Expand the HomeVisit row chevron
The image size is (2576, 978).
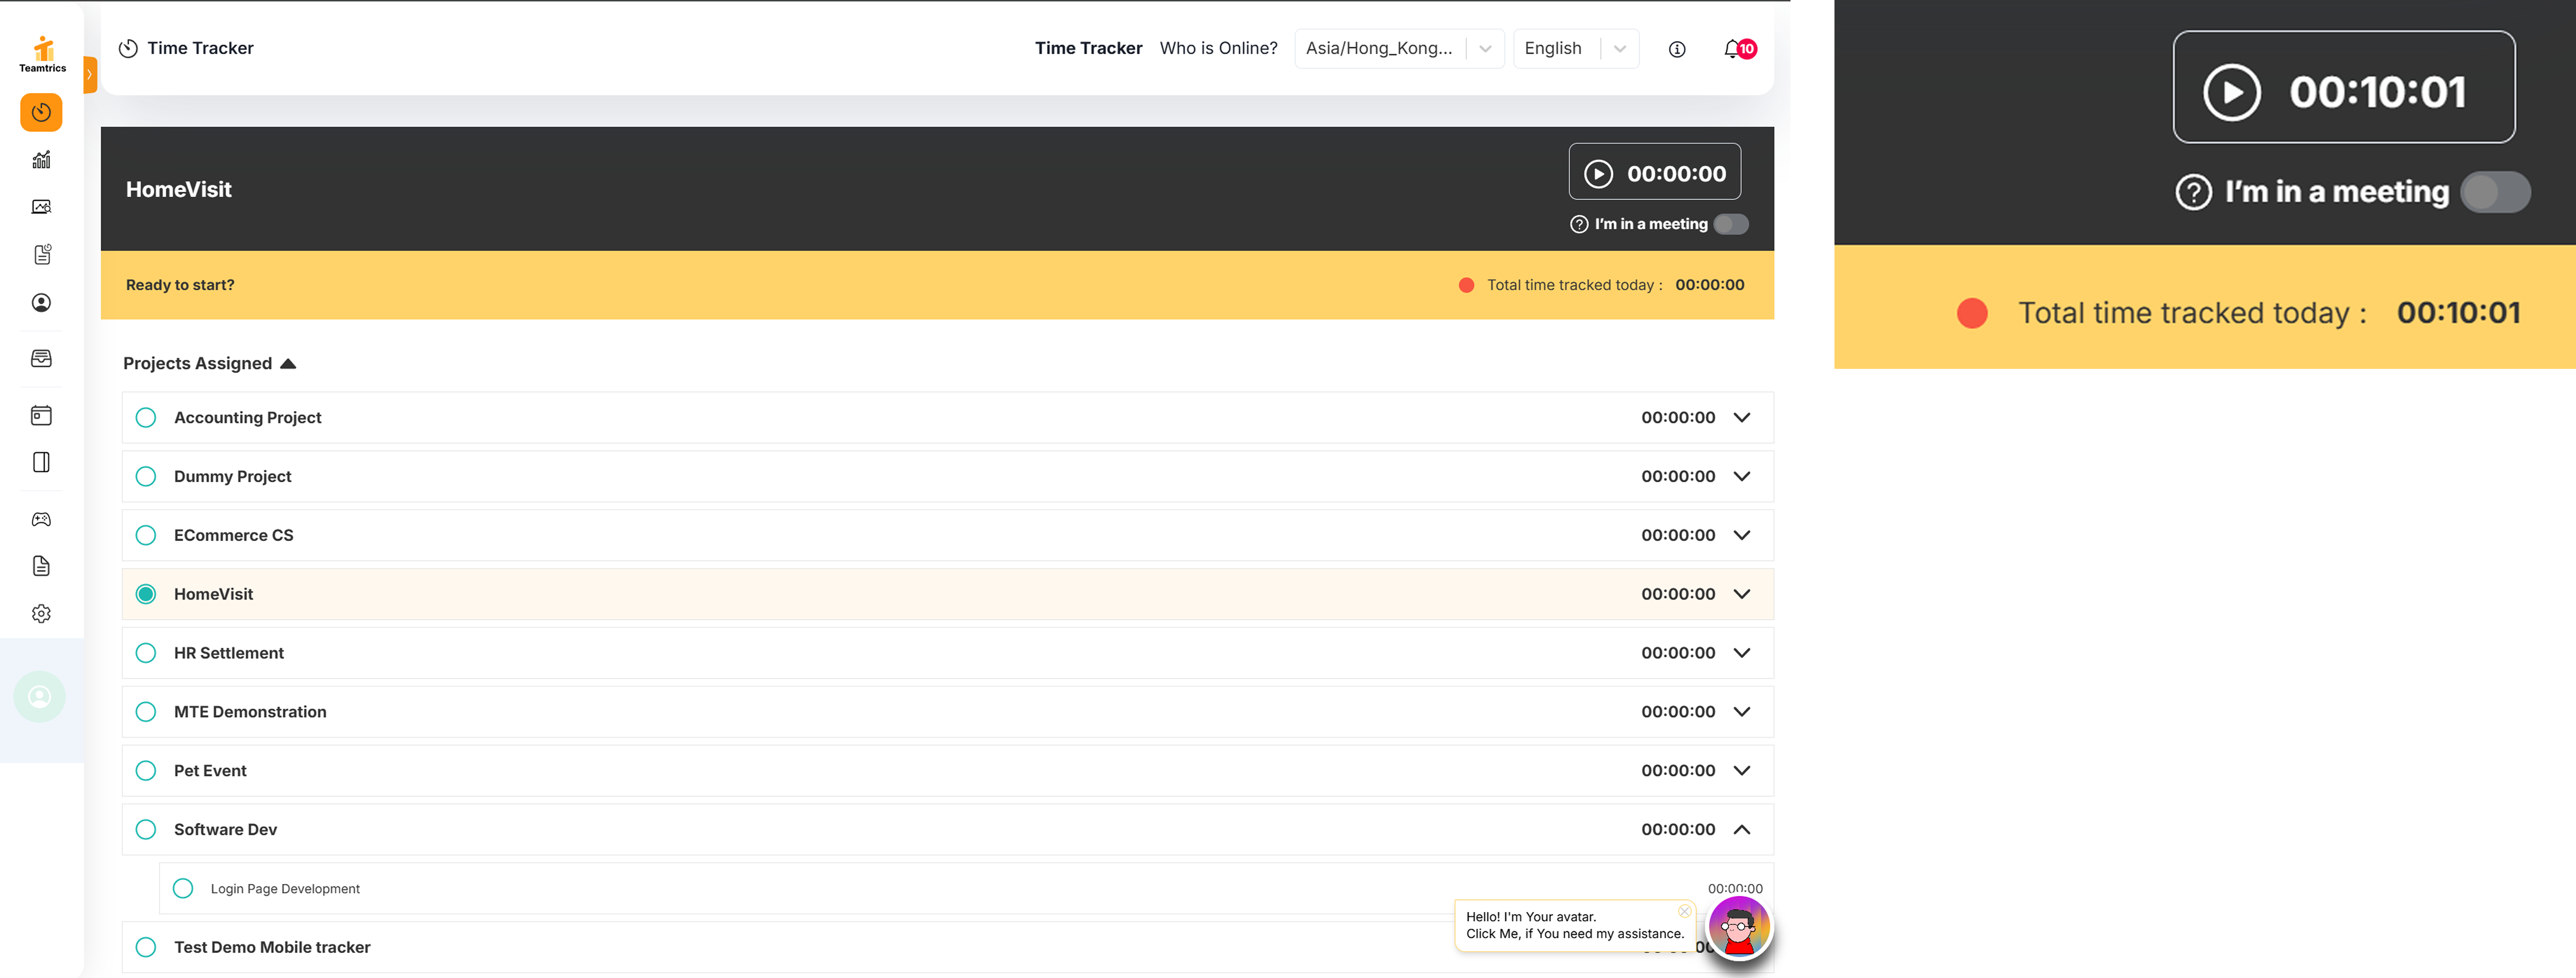[x=1742, y=594]
